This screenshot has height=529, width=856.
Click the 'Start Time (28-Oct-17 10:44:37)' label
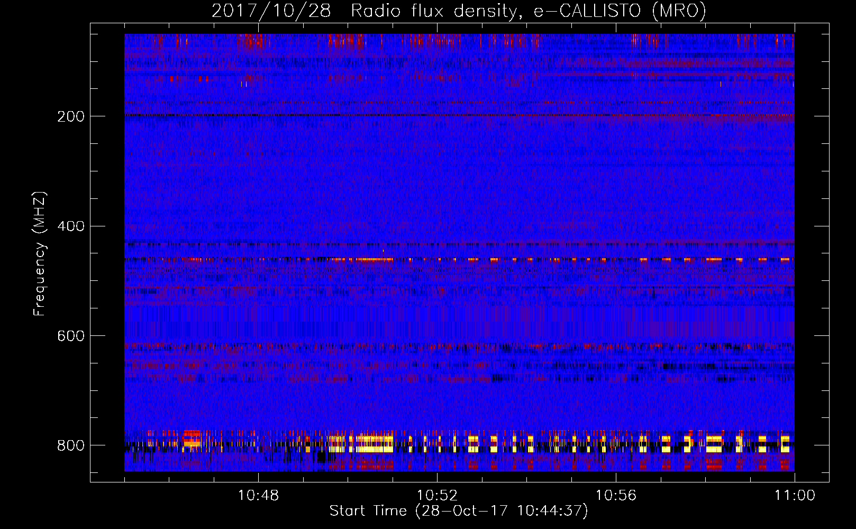pos(459,511)
